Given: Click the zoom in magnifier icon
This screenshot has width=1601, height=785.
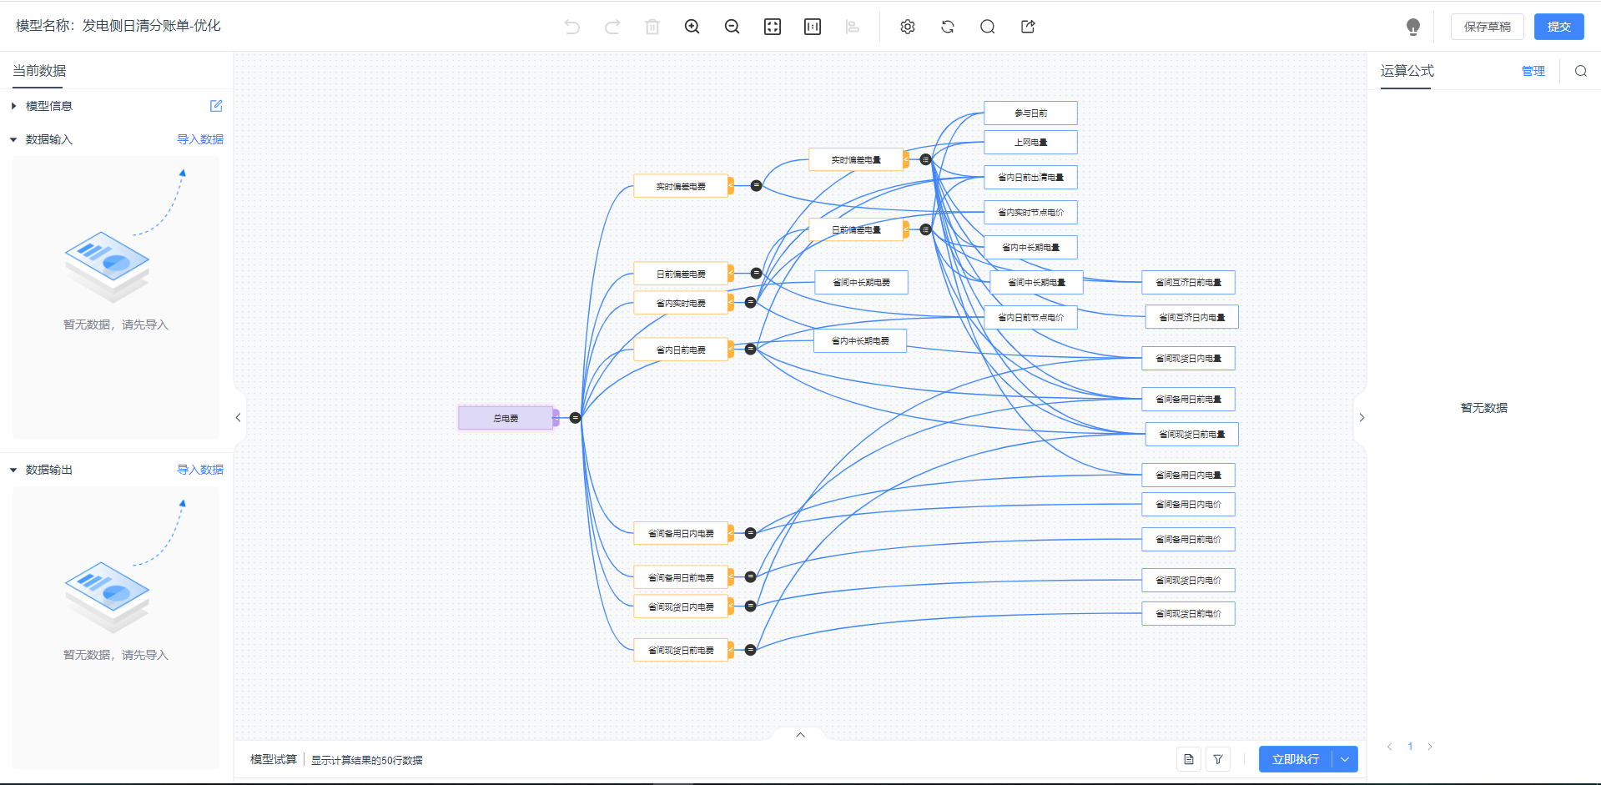Looking at the screenshot, I should tap(692, 27).
